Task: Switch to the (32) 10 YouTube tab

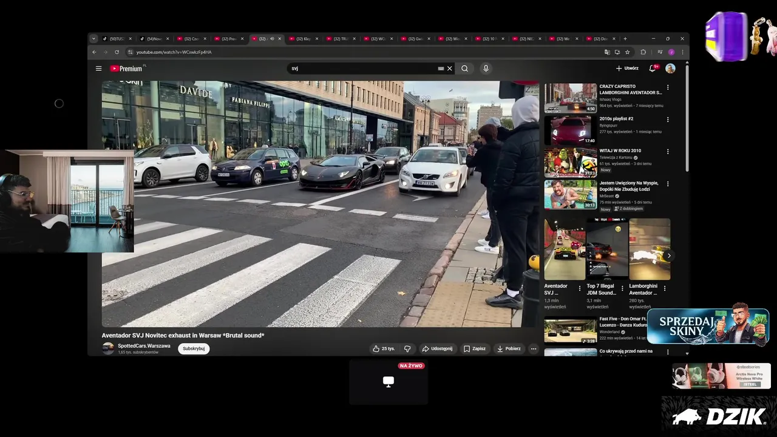Action: pos(489,39)
